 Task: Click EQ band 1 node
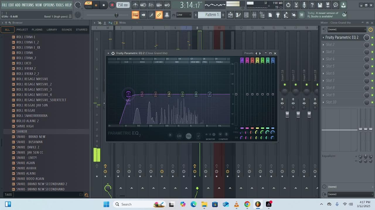pyautogui.click(x=128, y=94)
